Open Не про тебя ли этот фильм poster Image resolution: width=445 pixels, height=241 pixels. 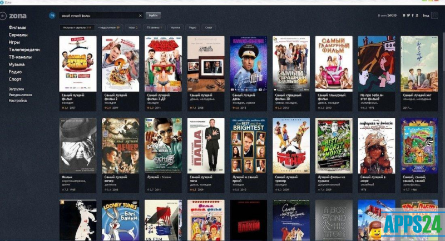coord(377,64)
